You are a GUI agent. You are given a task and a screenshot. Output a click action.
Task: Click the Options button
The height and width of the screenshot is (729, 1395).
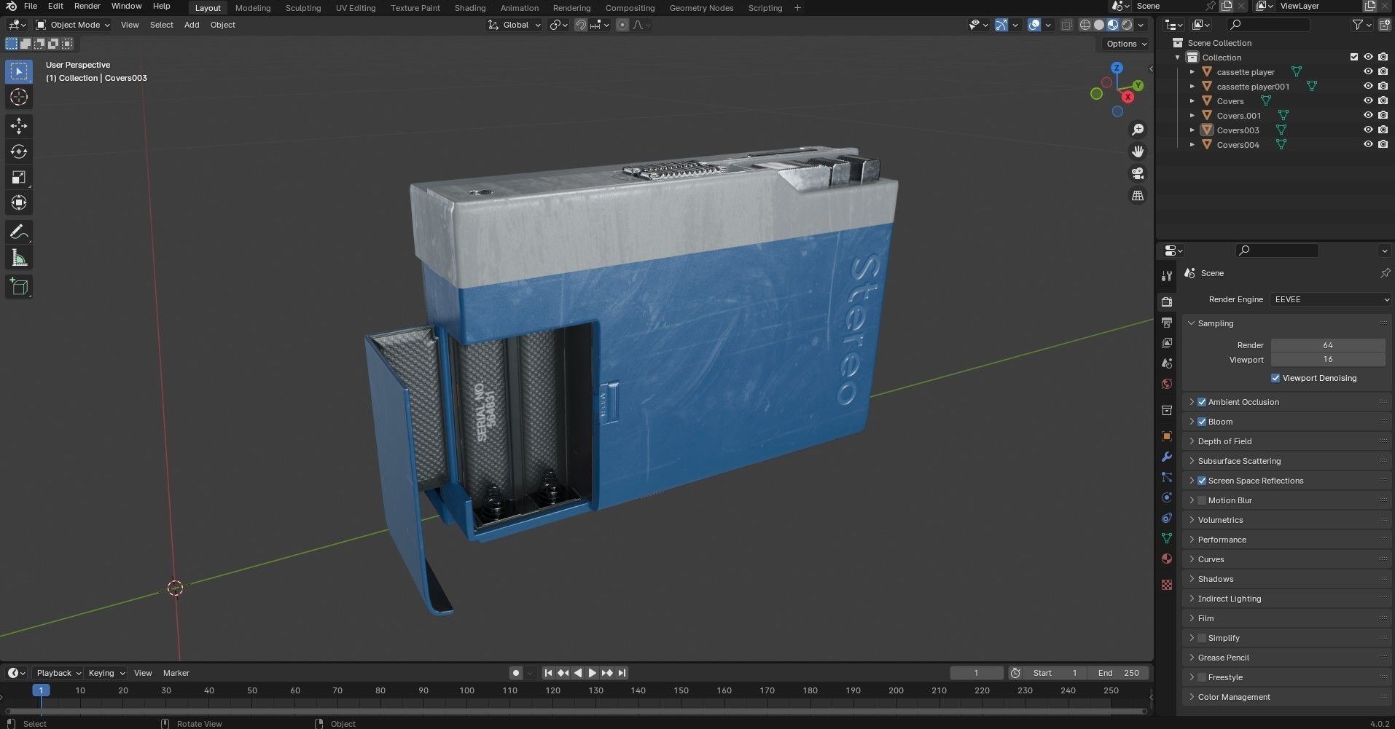[x=1125, y=44]
